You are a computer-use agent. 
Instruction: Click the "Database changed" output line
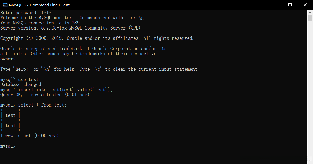coord(21,84)
